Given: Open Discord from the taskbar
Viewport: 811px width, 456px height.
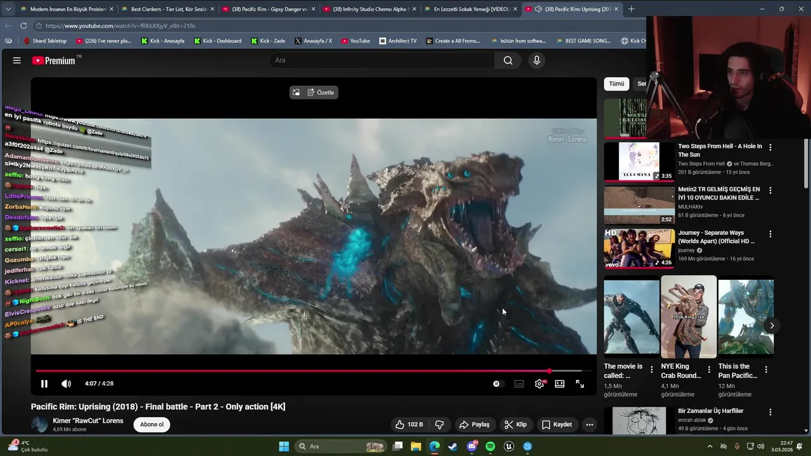Looking at the screenshot, I should (x=471, y=446).
